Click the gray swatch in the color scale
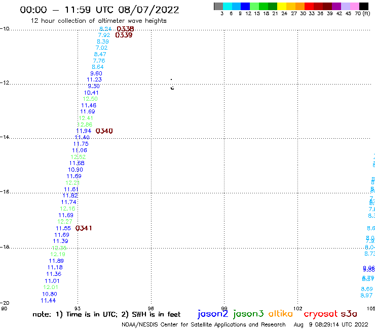This screenshot has width=375, height=329. pyautogui.click(x=218, y=6)
